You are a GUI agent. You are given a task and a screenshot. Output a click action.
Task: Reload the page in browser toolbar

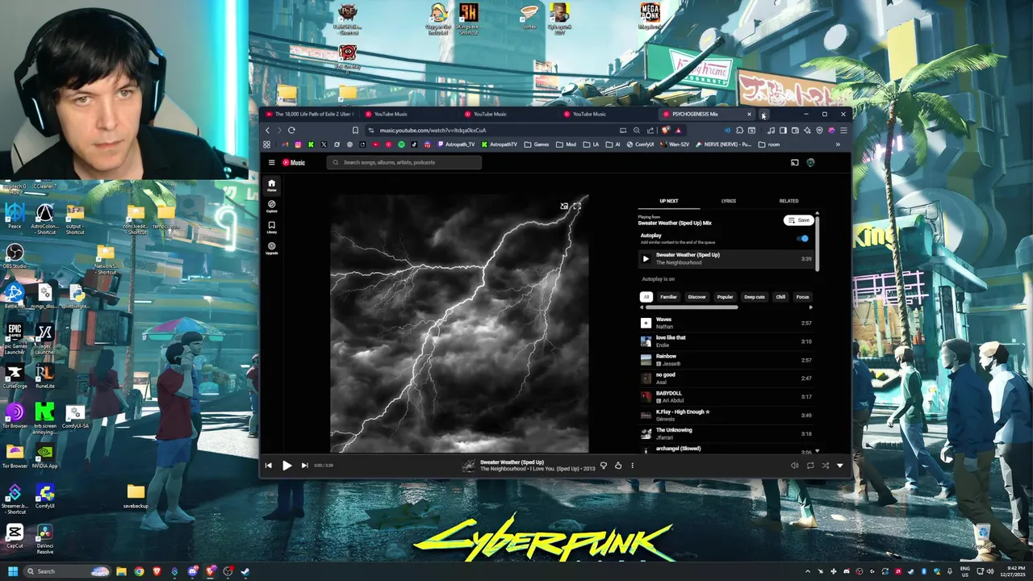pos(291,130)
